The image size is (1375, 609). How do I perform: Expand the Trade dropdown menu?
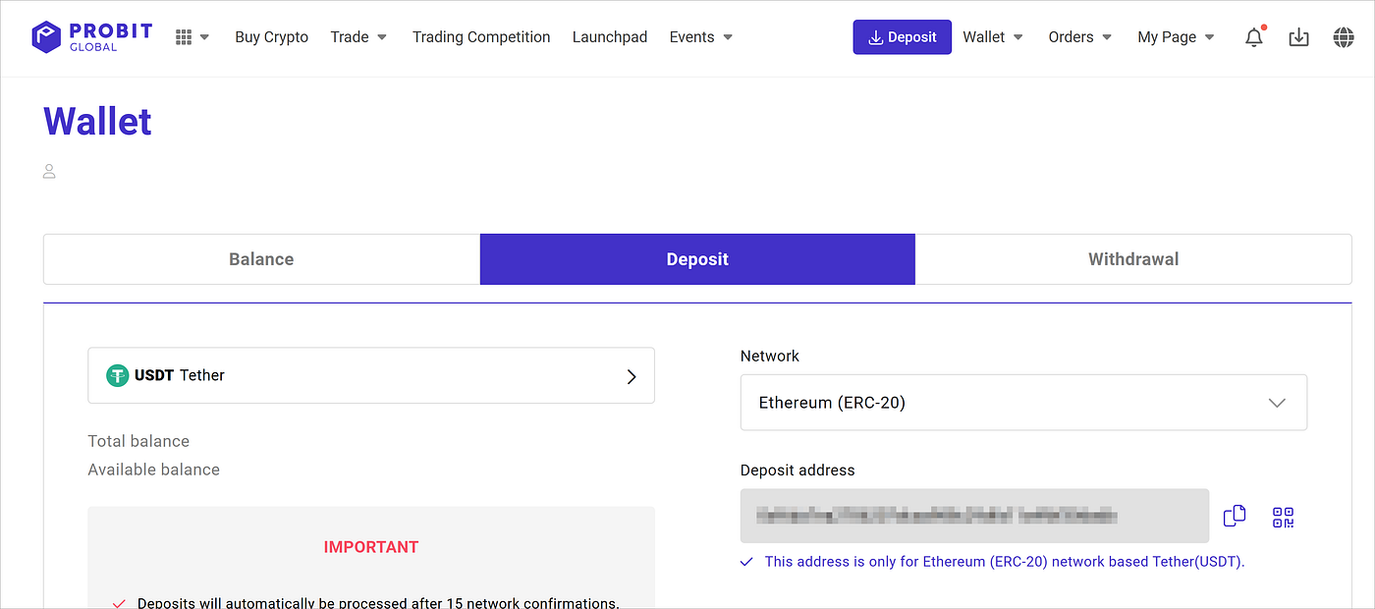click(358, 37)
